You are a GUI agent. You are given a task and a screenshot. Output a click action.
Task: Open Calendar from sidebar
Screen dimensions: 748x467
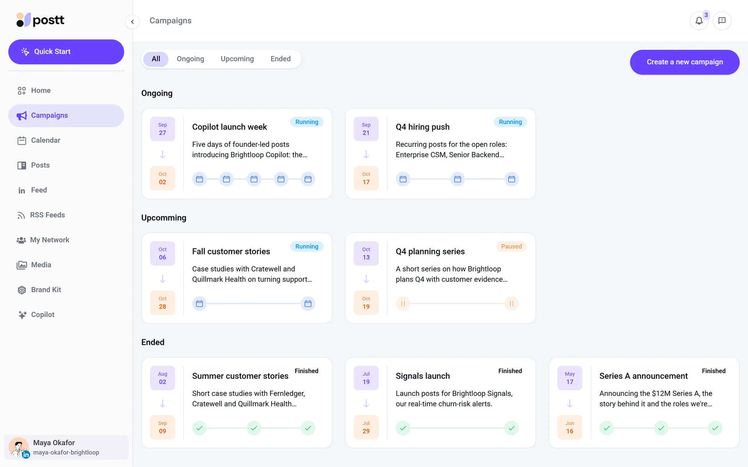[x=66, y=140]
